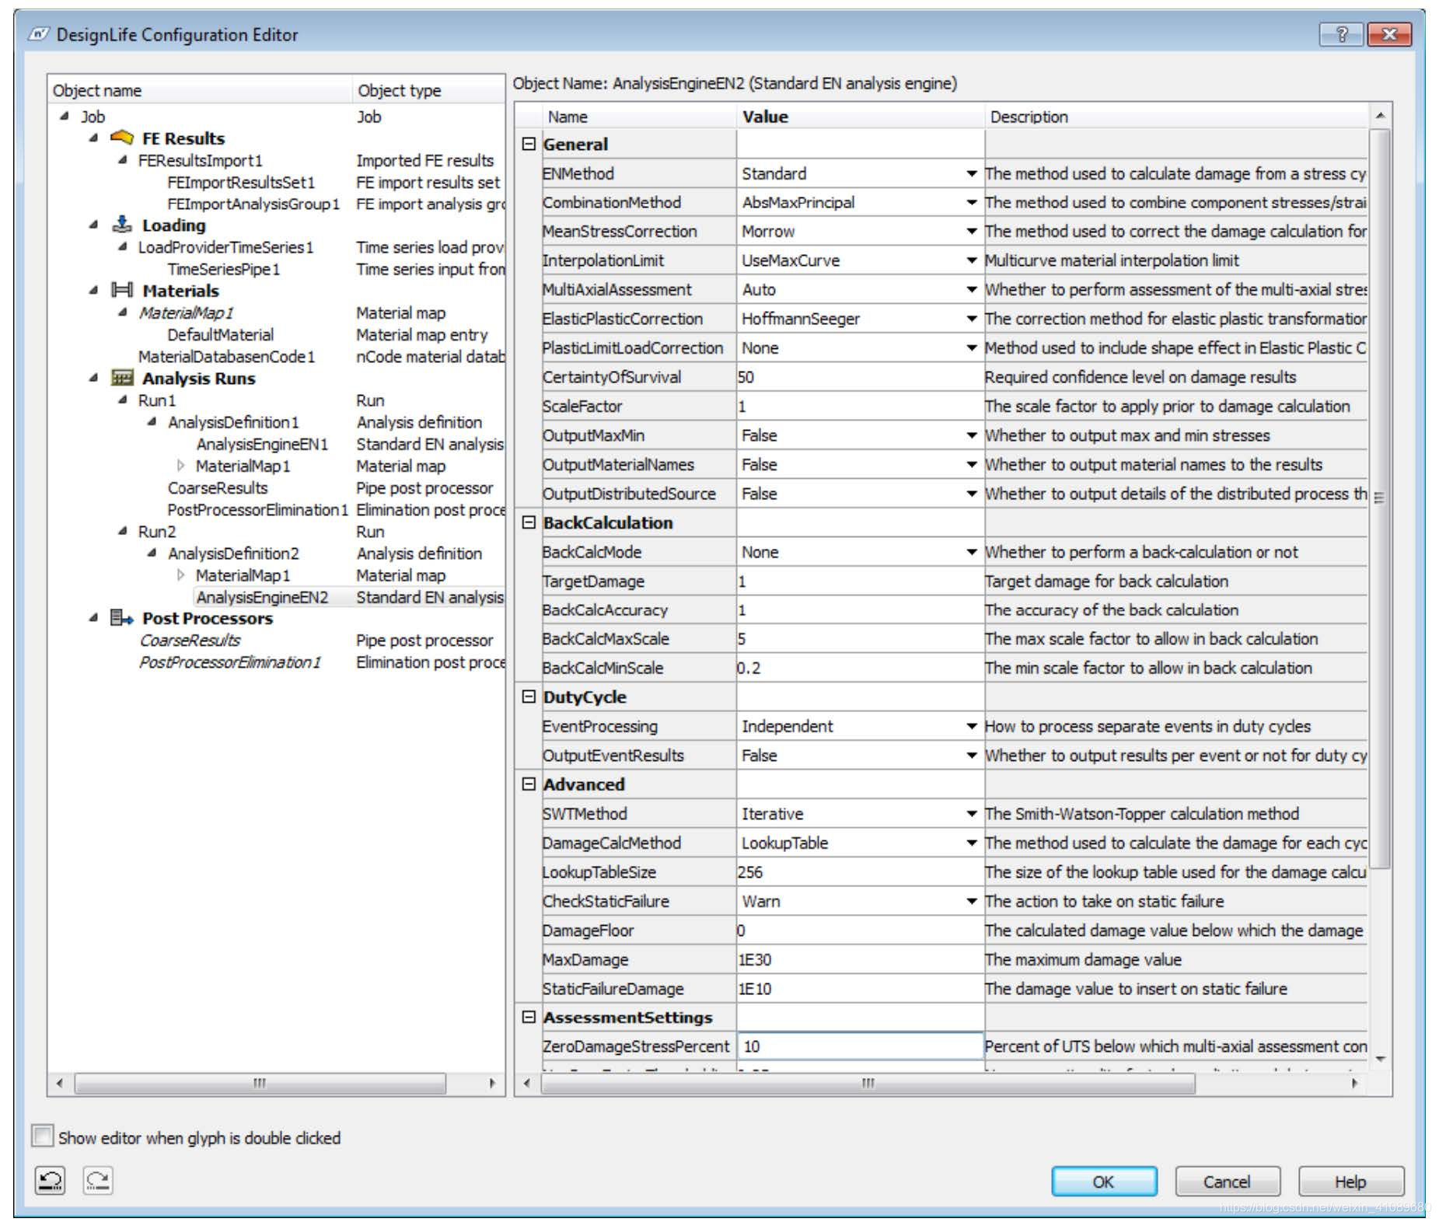The height and width of the screenshot is (1222, 1439).
Task: Click the question mark help title button
Action: tap(1341, 34)
